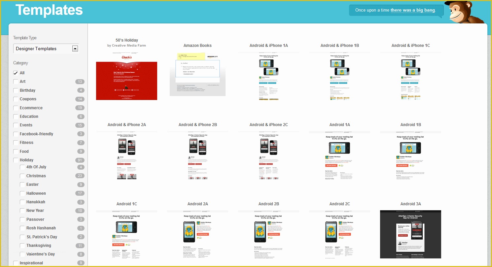Pick the Android & iPhone 1B template

pos(339,76)
